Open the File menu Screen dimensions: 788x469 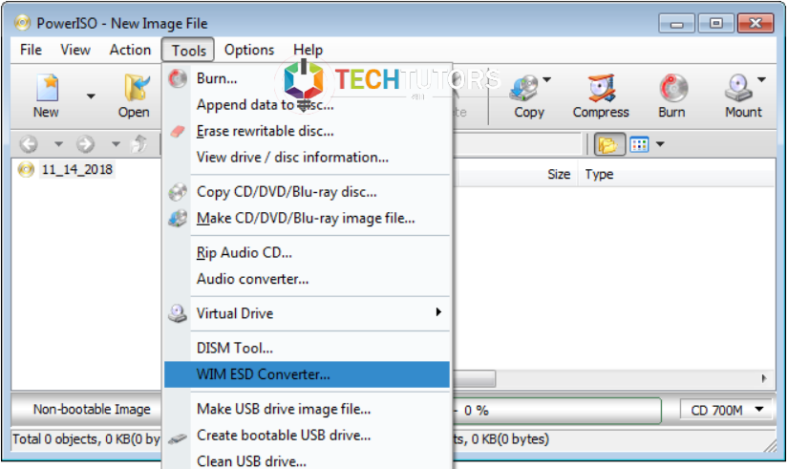click(x=31, y=50)
